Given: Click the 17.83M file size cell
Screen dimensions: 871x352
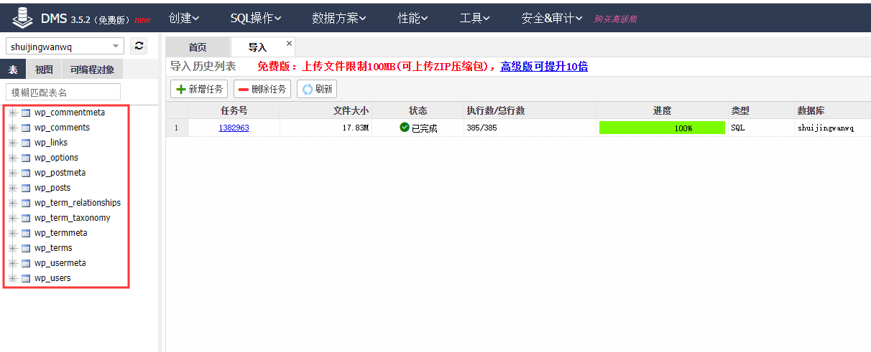Looking at the screenshot, I should 326,128.
